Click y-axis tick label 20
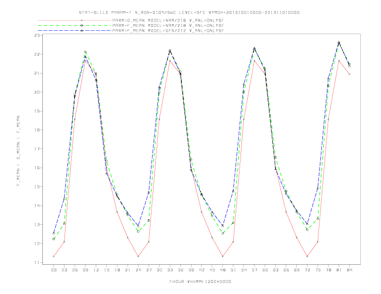381x294 pixels. (x=37, y=92)
